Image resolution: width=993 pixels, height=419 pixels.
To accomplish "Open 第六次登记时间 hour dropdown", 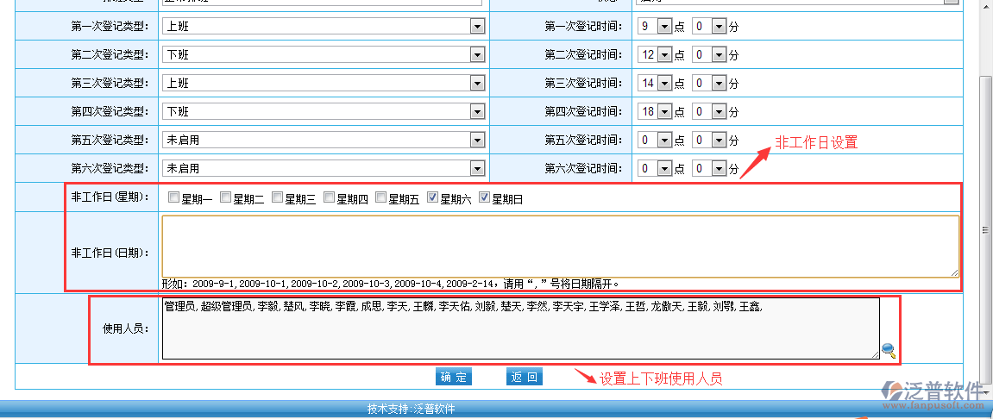I will (654, 168).
